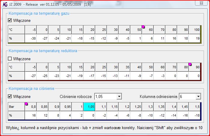This screenshot has height=136, width=210.
Task: Select the 1,35 bar column header
Action: (159, 107)
